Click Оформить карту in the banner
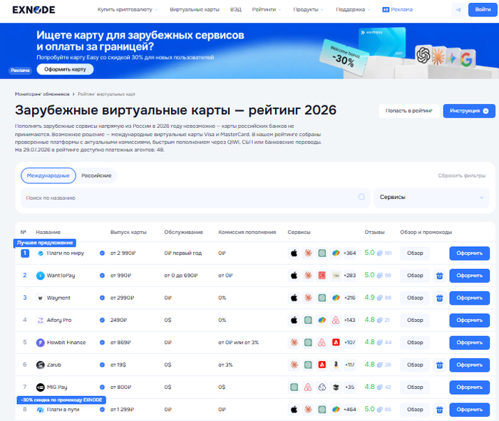 [x=66, y=69]
